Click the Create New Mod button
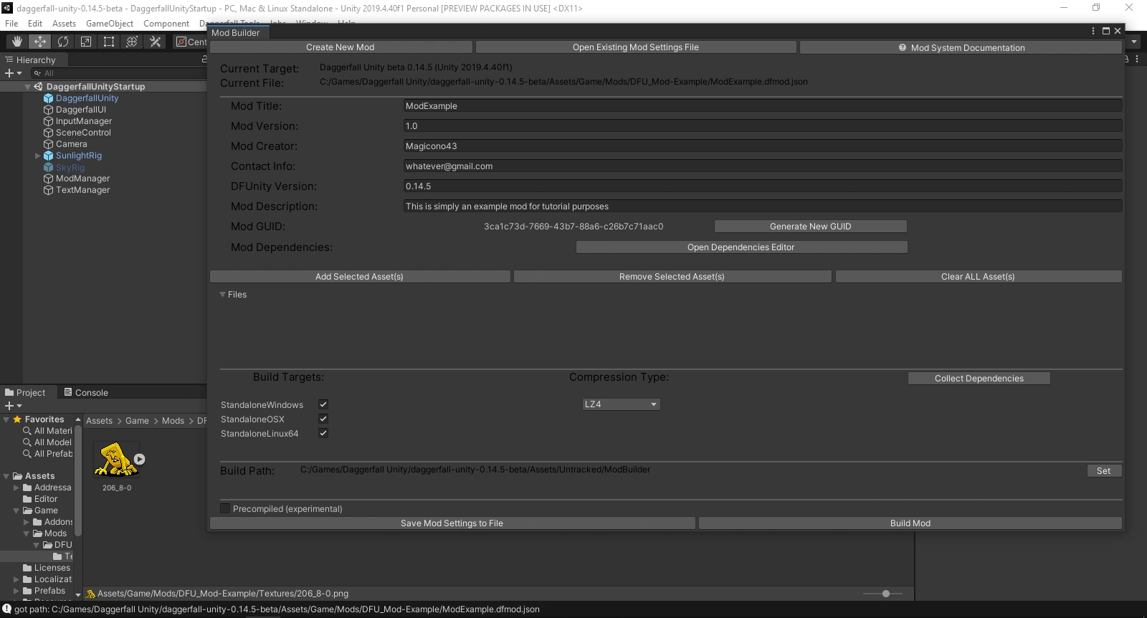Viewport: 1147px width, 618px height. [x=341, y=47]
